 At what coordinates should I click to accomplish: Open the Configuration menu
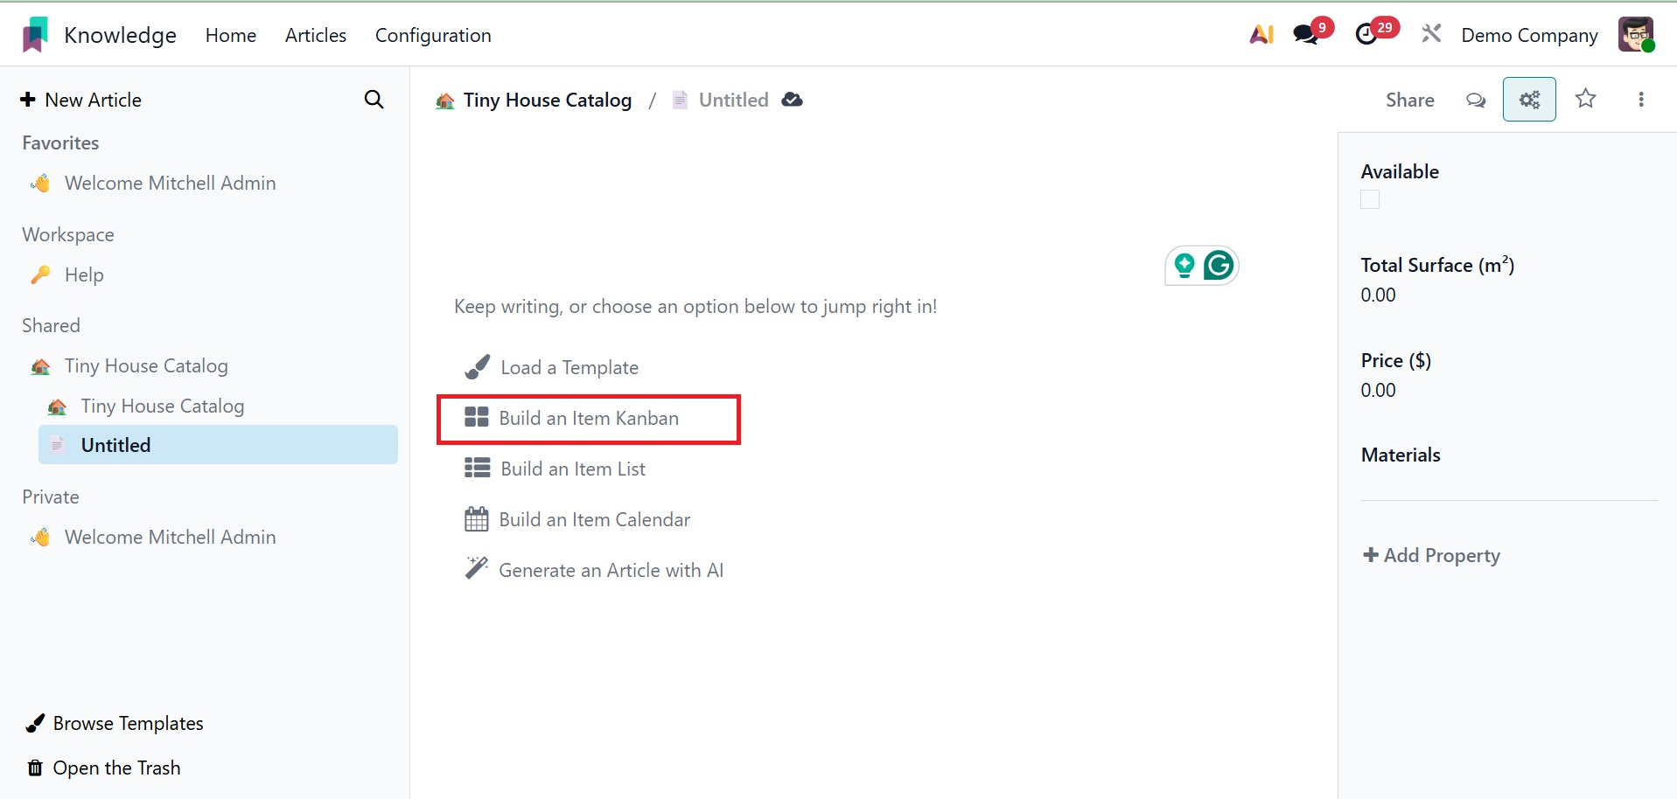[x=433, y=35]
